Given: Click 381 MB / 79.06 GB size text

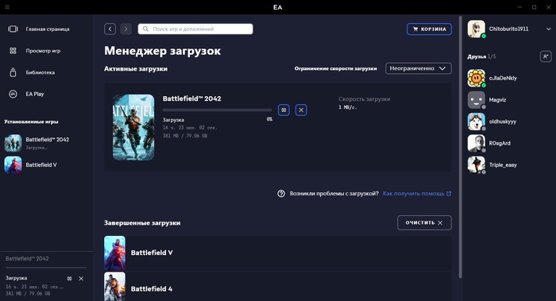Looking at the screenshot, I should (185, 136).
